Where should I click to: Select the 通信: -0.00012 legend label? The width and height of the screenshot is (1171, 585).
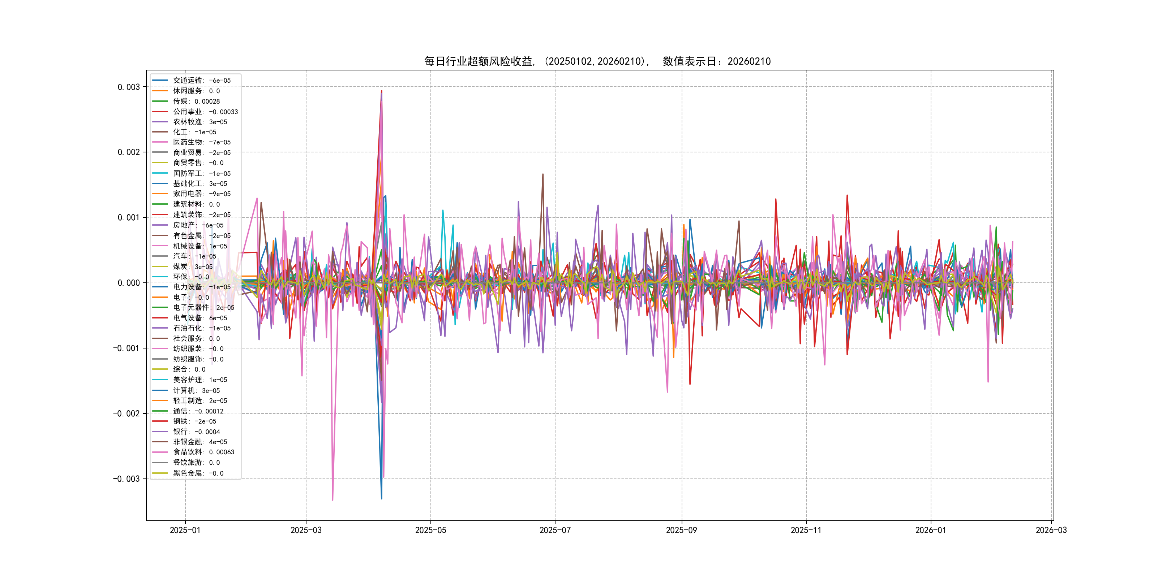point(198,411)
